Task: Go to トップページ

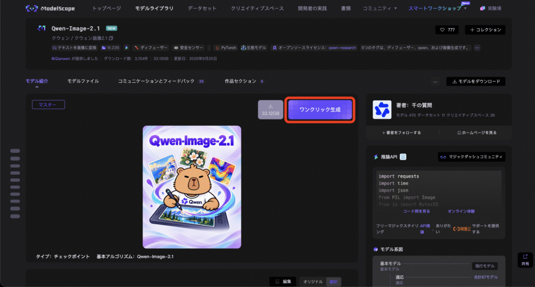Action: [x=107, y=8]
